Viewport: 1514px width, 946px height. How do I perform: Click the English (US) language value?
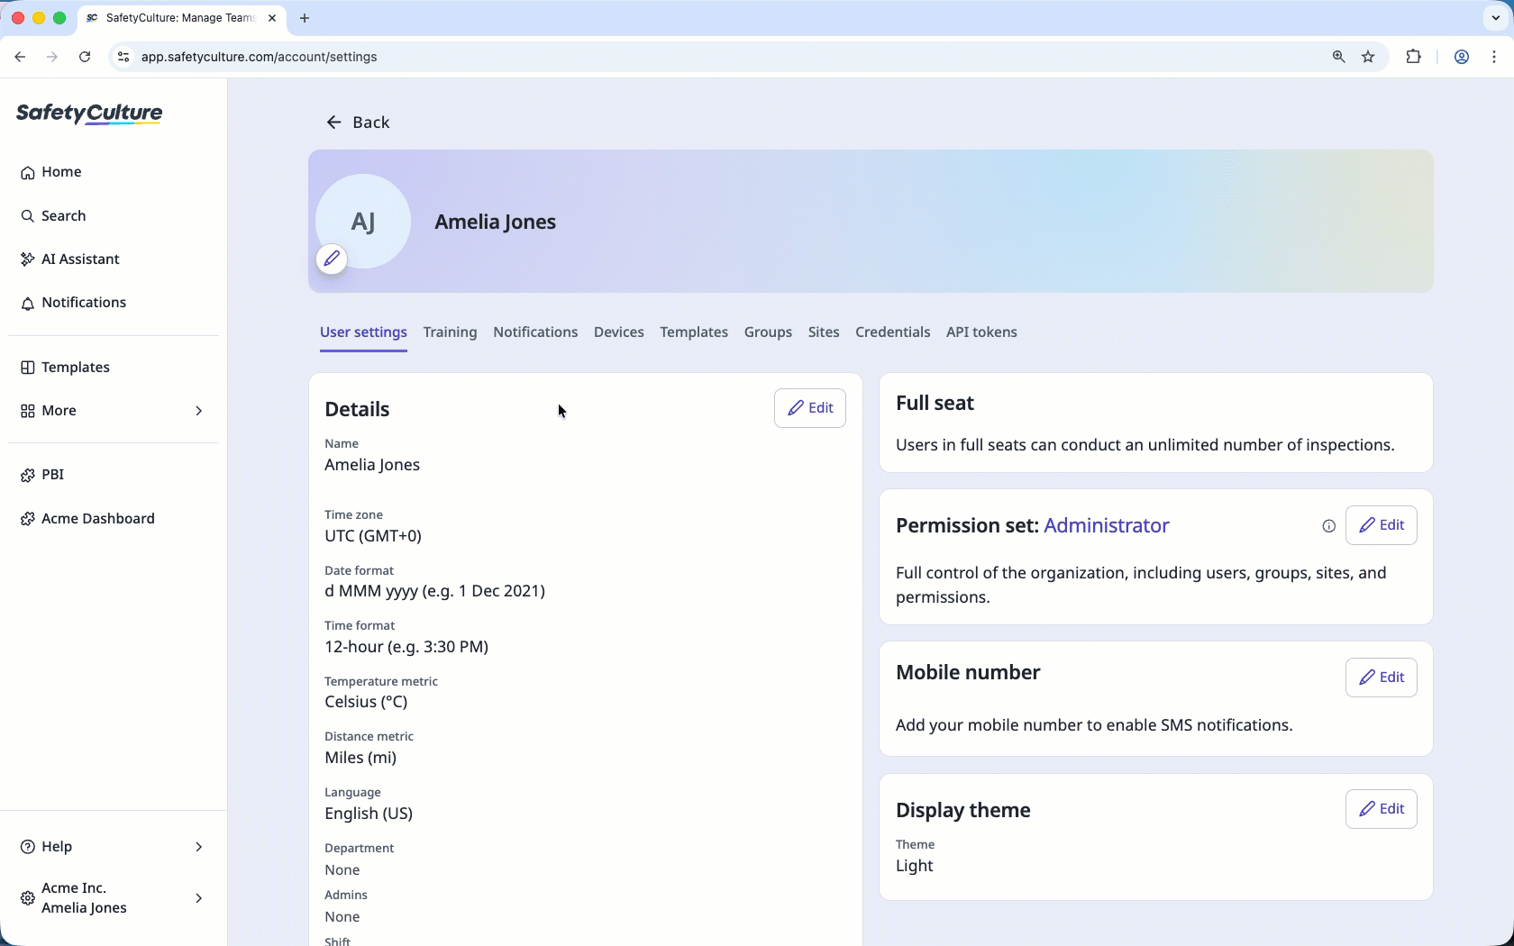pyautogui.click(x=369, y=814)
